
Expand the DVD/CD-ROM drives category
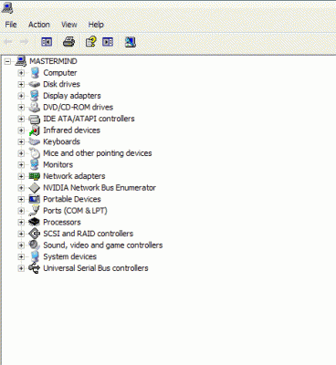(21, 108)
